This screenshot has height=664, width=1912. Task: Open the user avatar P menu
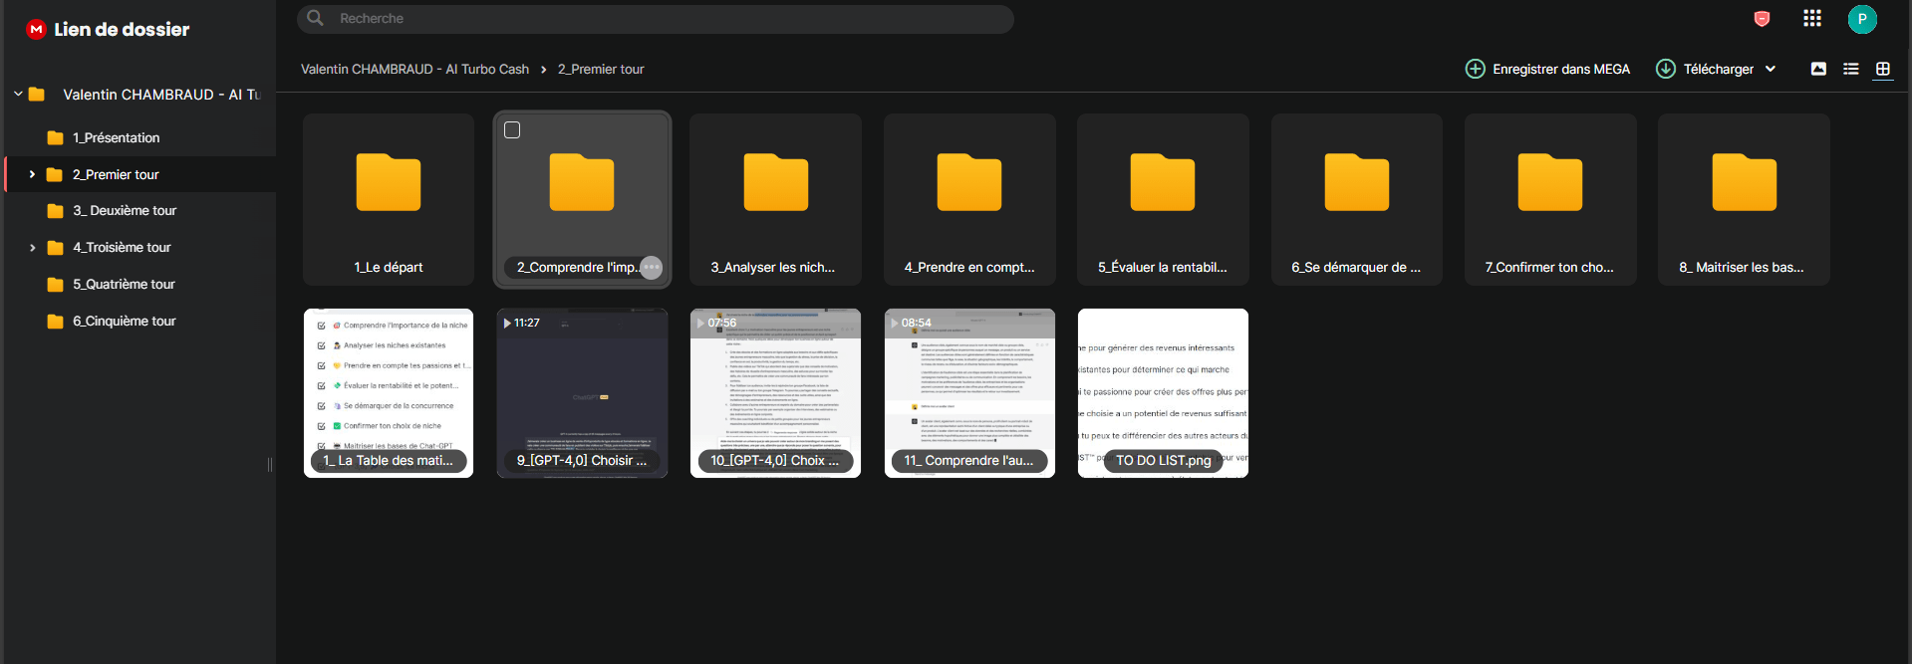click(x=1861, y=19)
